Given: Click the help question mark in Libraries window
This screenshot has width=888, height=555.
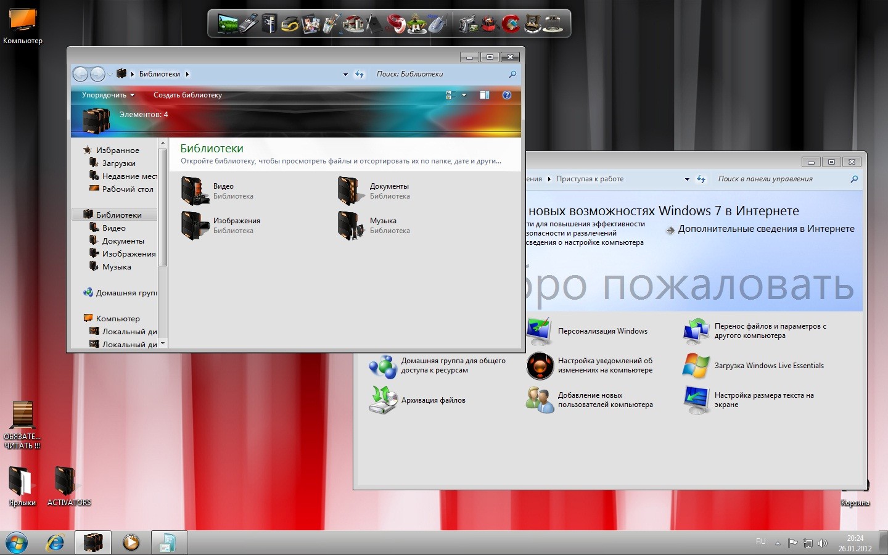Looking at the screenshot, I should [507, 95].
